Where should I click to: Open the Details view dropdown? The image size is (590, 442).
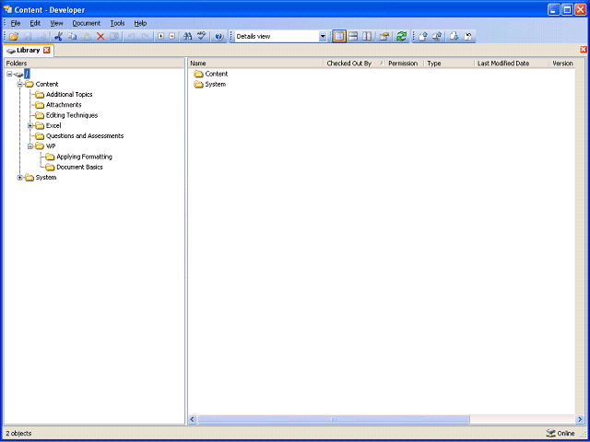click(x=323, y=37)
